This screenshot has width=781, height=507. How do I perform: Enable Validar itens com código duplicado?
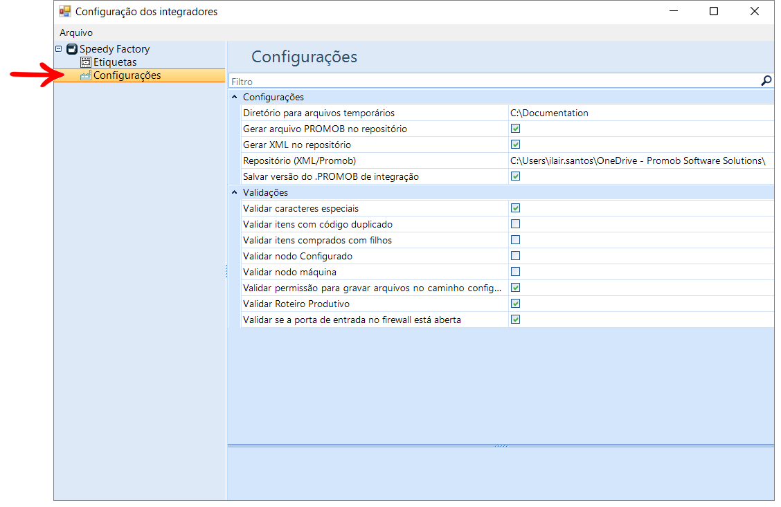point(516,224)
